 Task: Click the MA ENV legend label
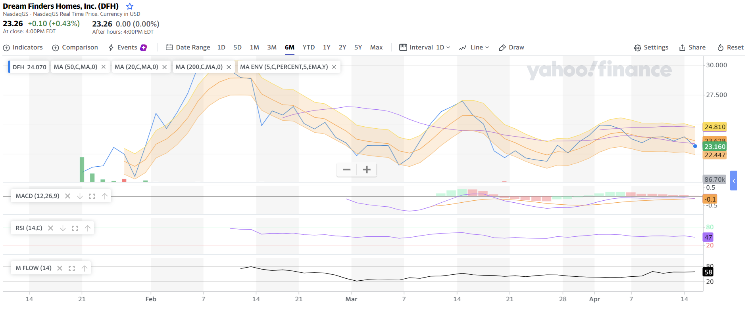coord(284,67)
